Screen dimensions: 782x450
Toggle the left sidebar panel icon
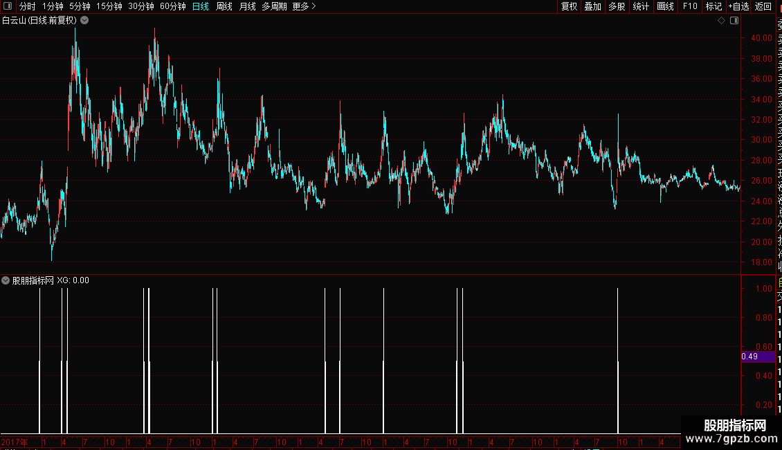[8, 6]
